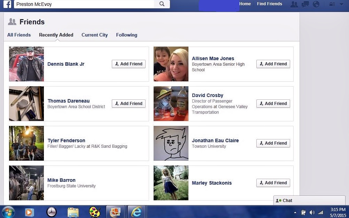Add Jonathan Eau Claire as friend

coord(273,143)
